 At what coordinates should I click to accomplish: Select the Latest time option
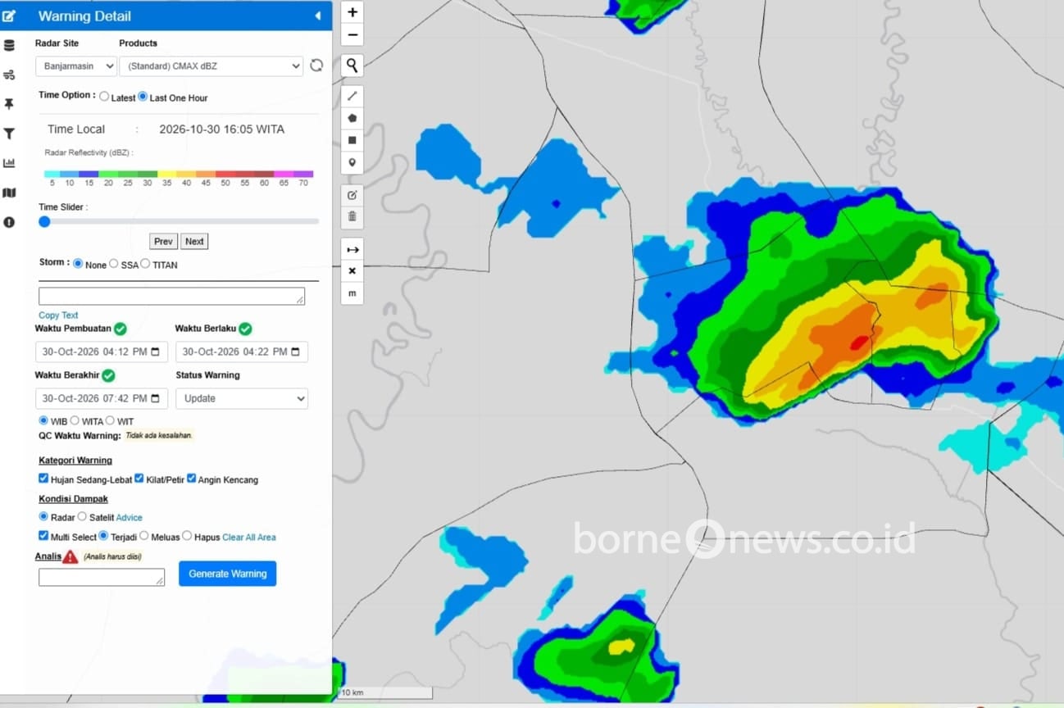coord(104,97)
